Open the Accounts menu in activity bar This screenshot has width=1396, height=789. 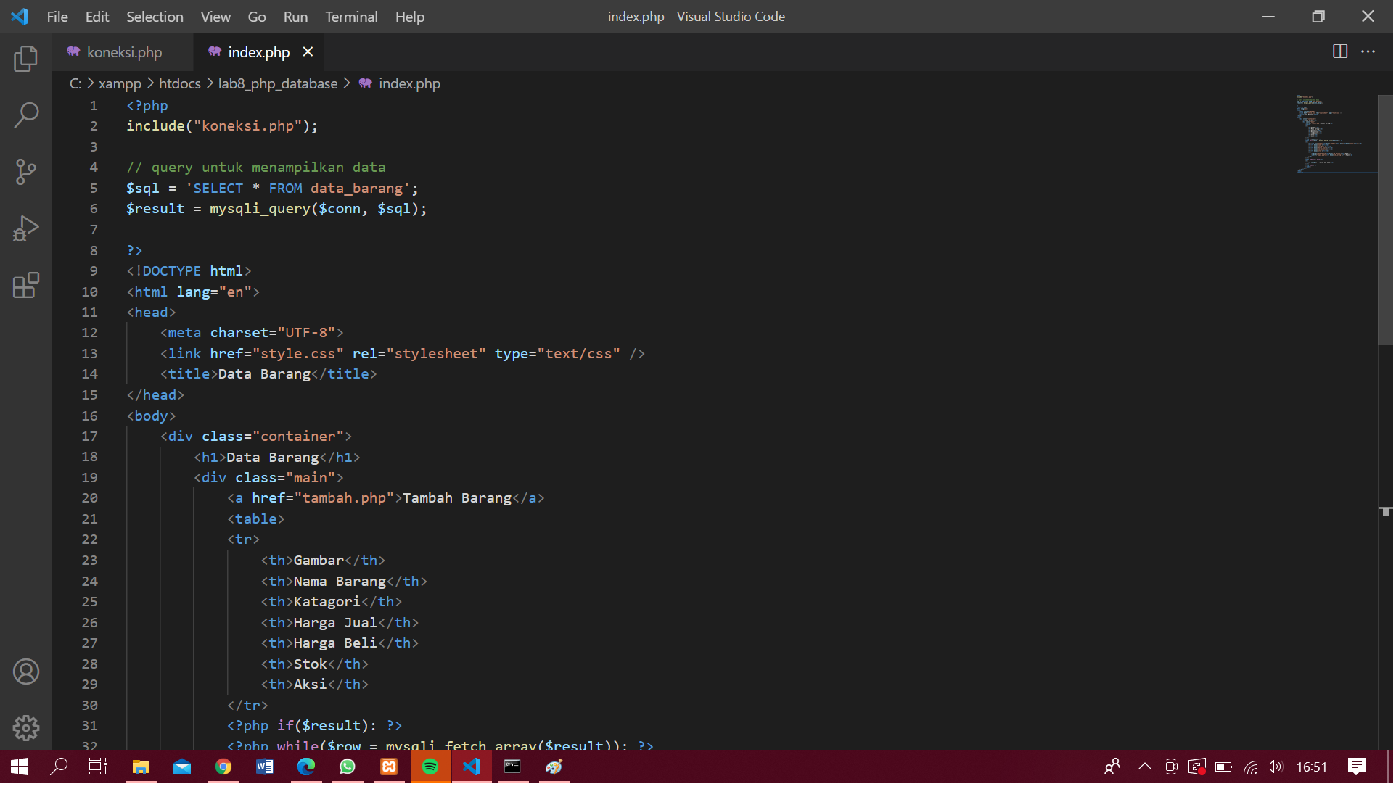point(26,671)
